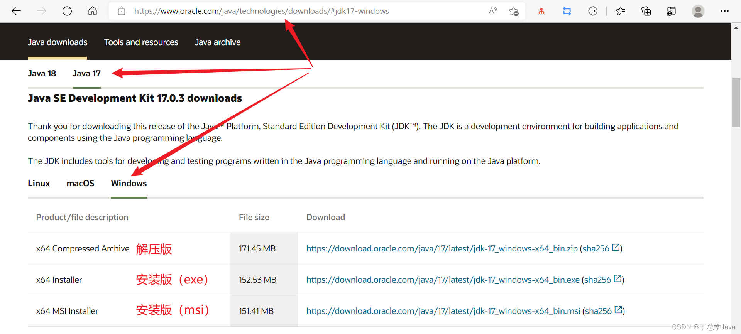Select the Java downloads tab

(58, 42)
